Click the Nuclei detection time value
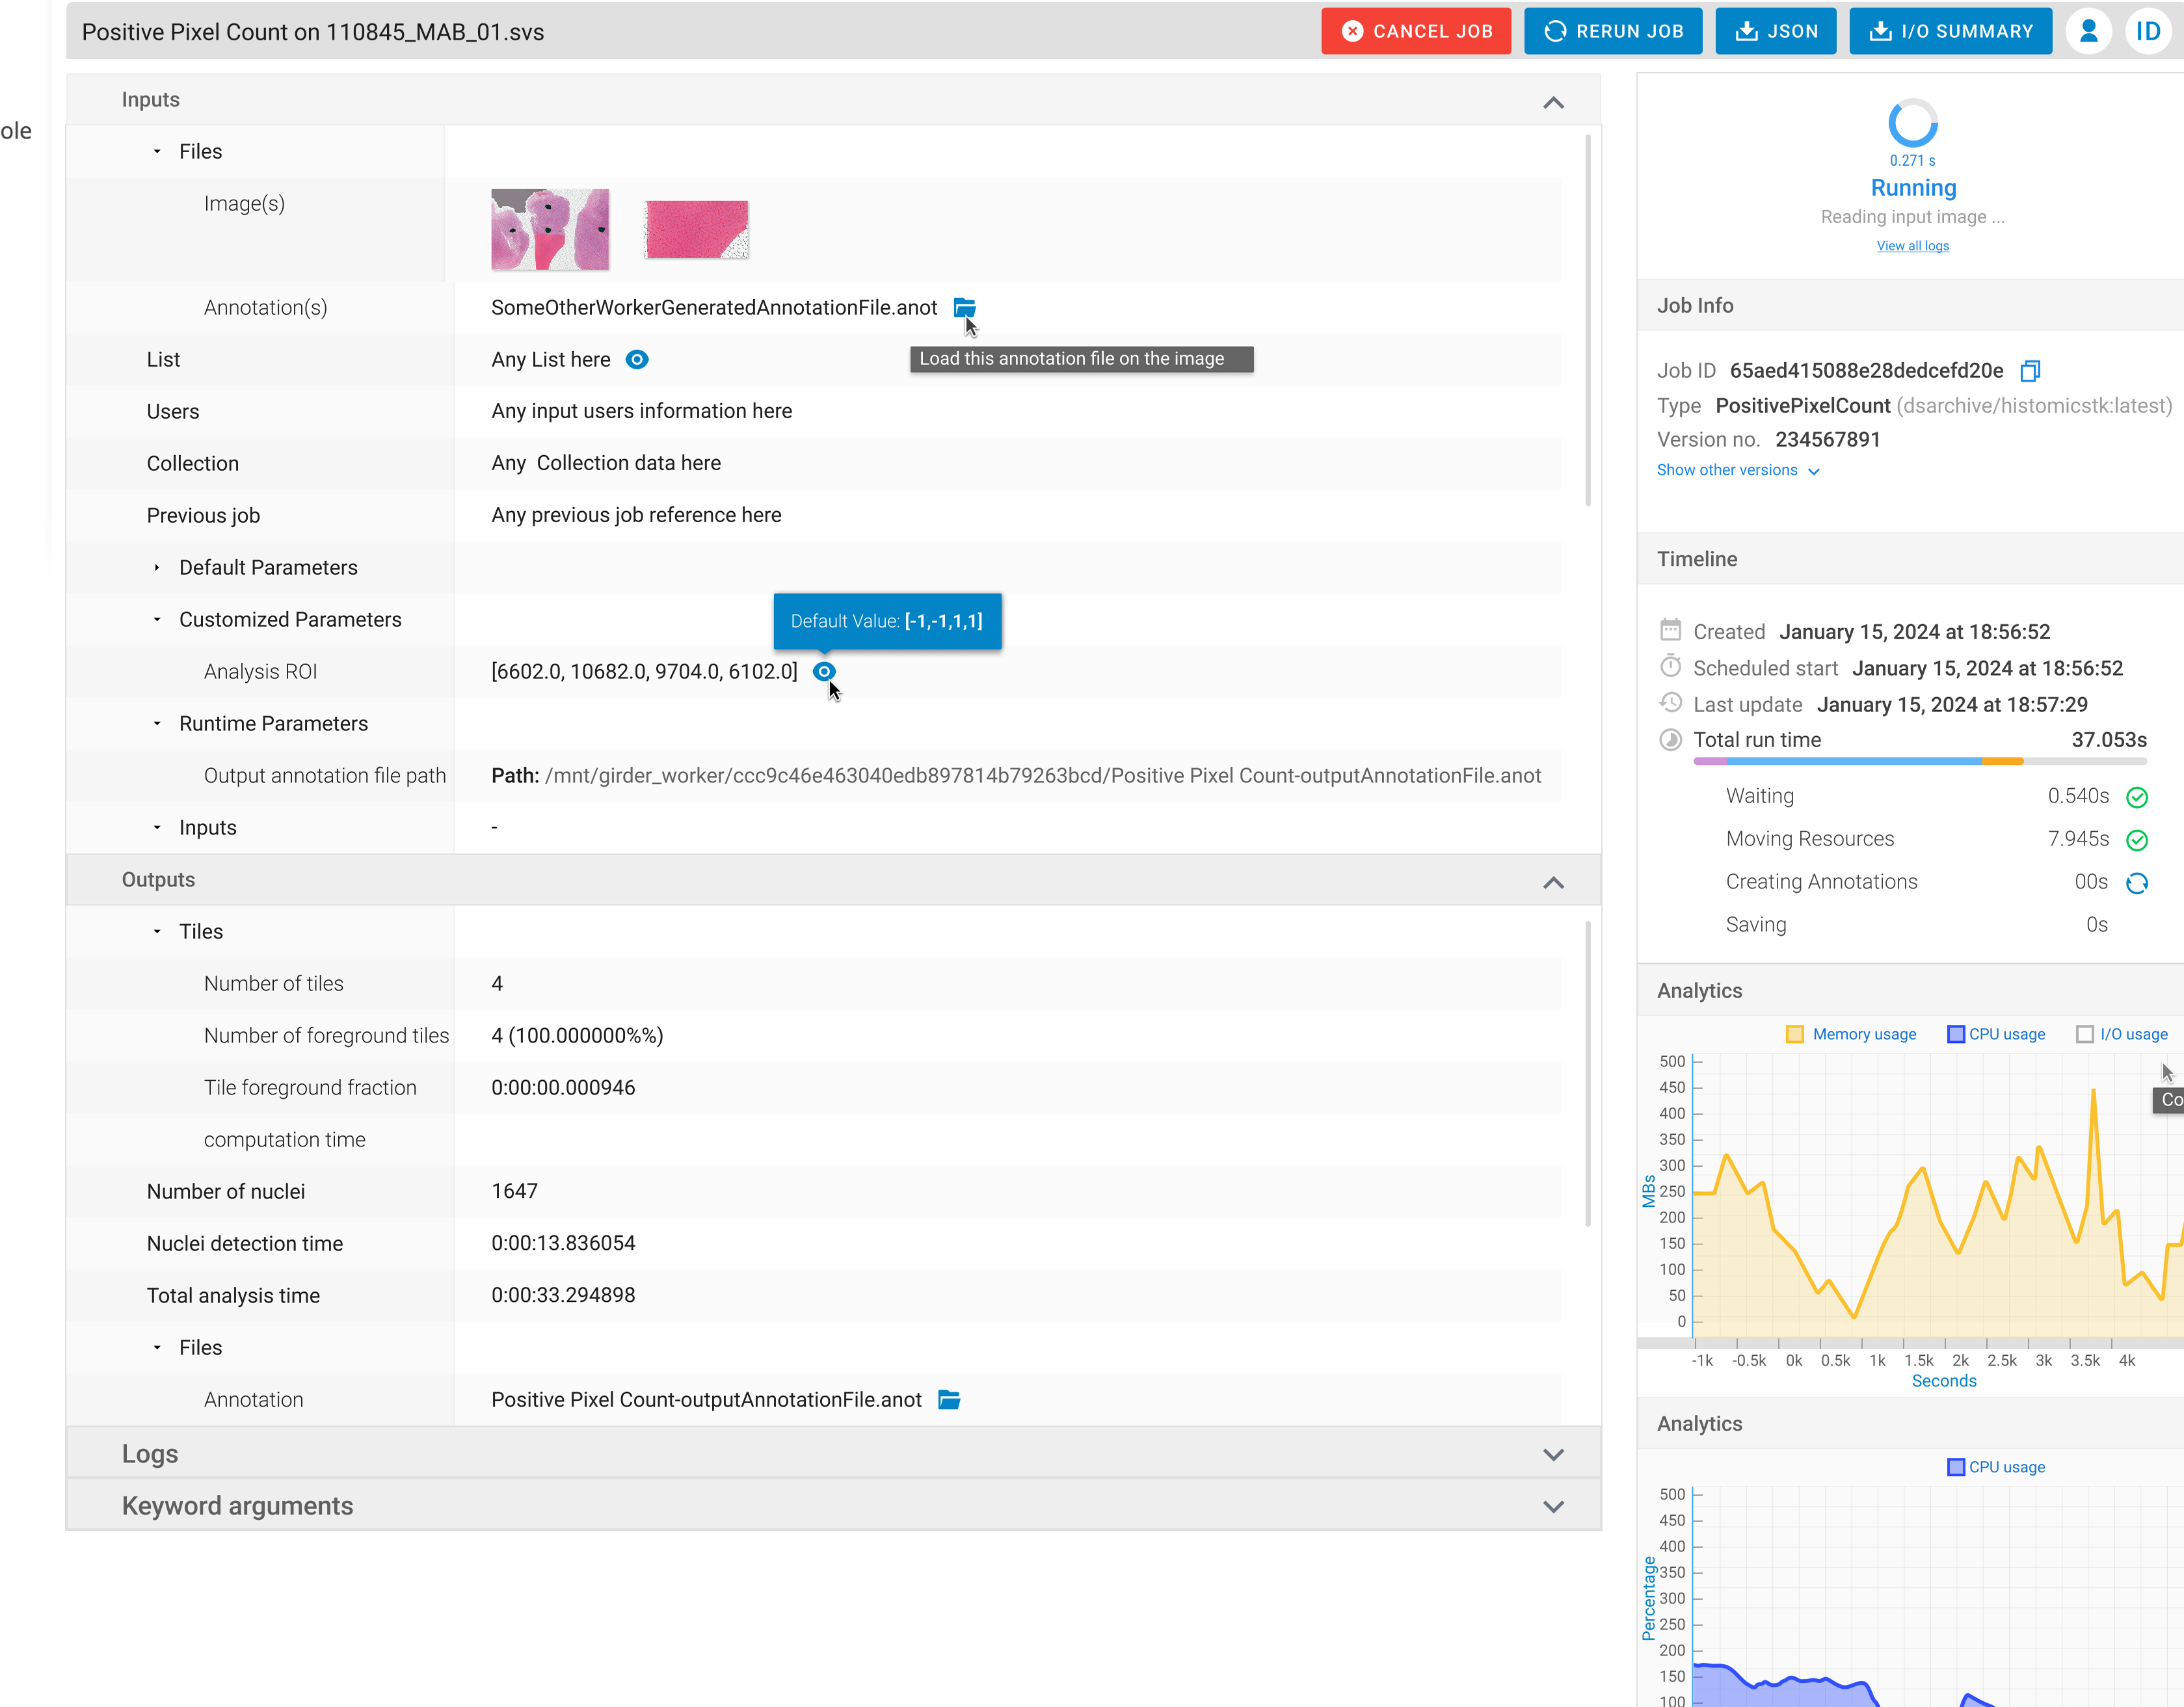This screenshot has height=1707, width=2184. coord(563,1243)
